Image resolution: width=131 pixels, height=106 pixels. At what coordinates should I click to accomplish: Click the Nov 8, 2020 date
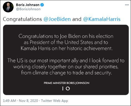pos(28,101)
